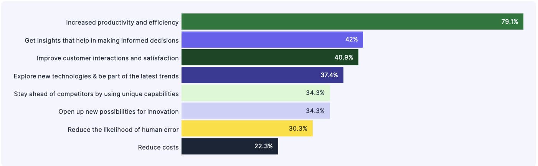Image resolution: width=538 pixels, height=166 pixels.
Task: Select the 40.9% value label
Action: [x=343, y=57]
